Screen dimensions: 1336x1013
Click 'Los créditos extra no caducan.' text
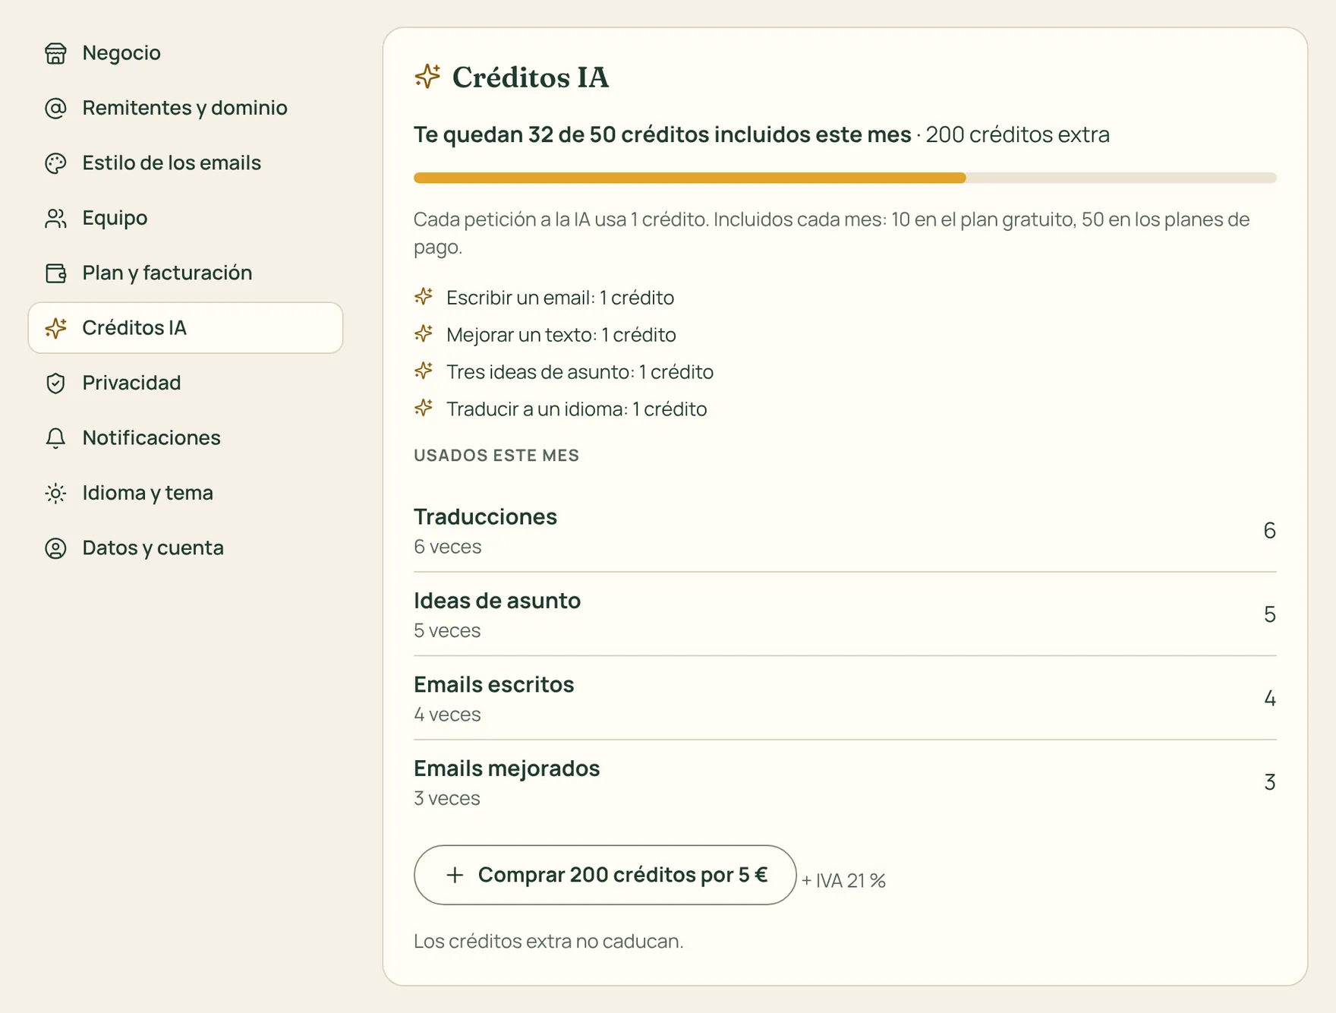[x=549, y=941]
